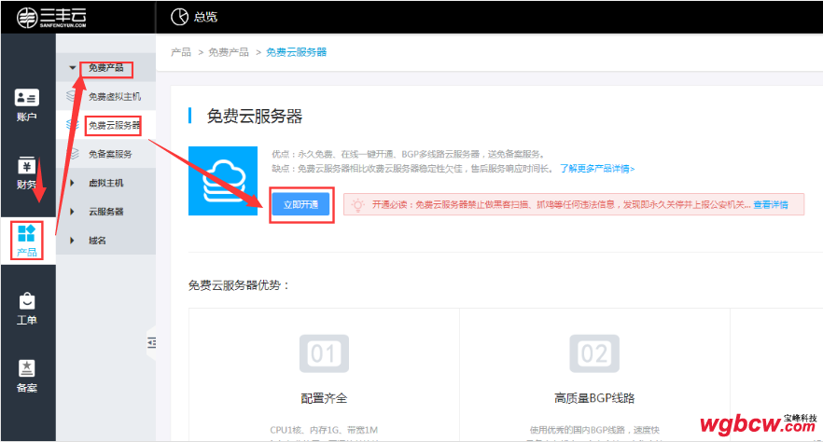Collapse the 免费产品 tree arrow
This screenshot has width=823, height=442.
[73, 68]
